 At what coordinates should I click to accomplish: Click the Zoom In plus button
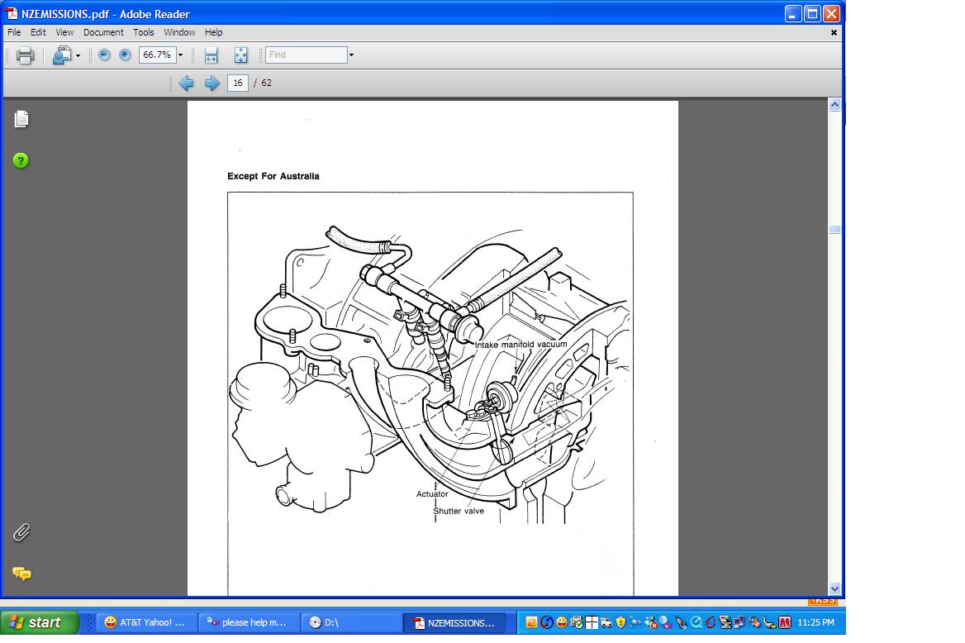125,55
